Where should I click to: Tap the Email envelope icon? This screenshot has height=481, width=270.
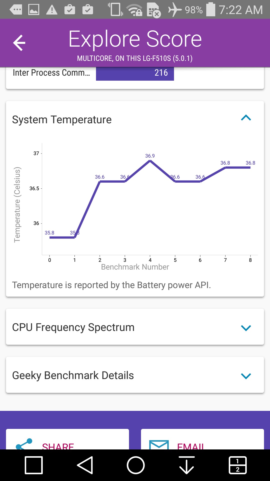tap(159, 445)
